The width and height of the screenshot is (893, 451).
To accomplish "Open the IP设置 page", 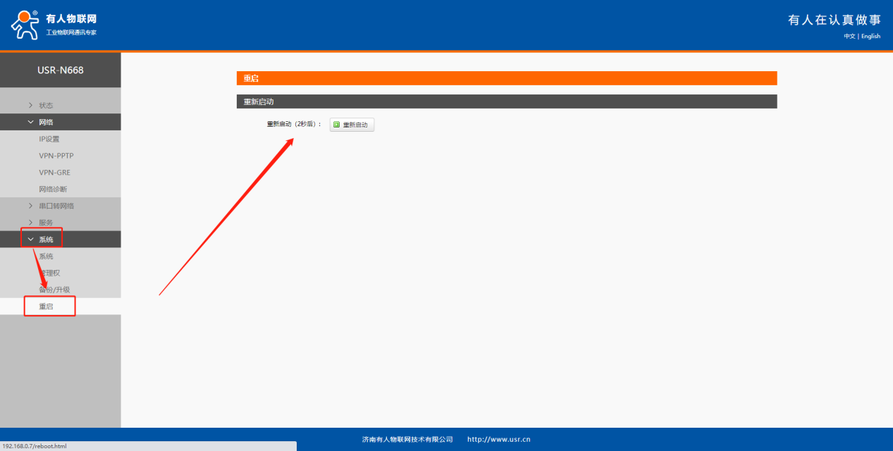I will click(49, 139).
